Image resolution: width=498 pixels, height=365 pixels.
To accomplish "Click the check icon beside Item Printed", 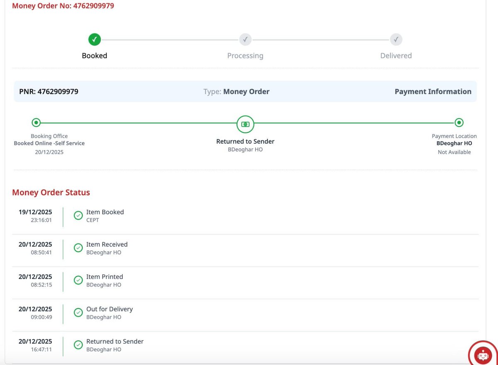I will [x=78, y=280].
